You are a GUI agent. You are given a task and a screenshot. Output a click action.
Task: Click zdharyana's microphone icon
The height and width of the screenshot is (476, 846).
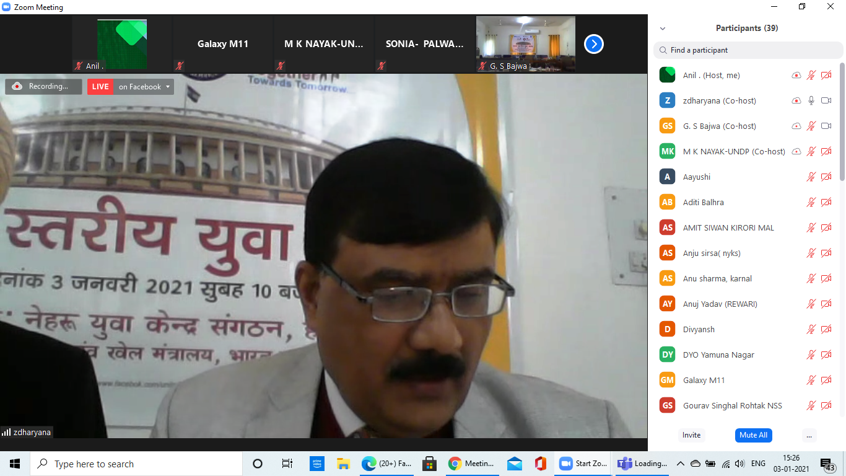(811, 100)
